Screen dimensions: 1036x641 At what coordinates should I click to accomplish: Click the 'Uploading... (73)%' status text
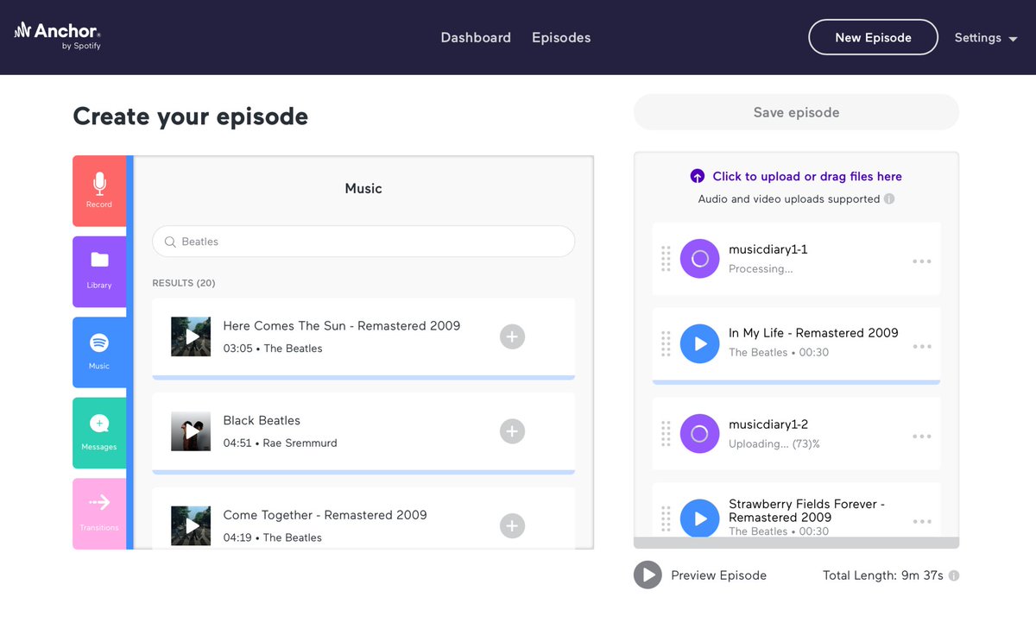click(x=774, y=444)
